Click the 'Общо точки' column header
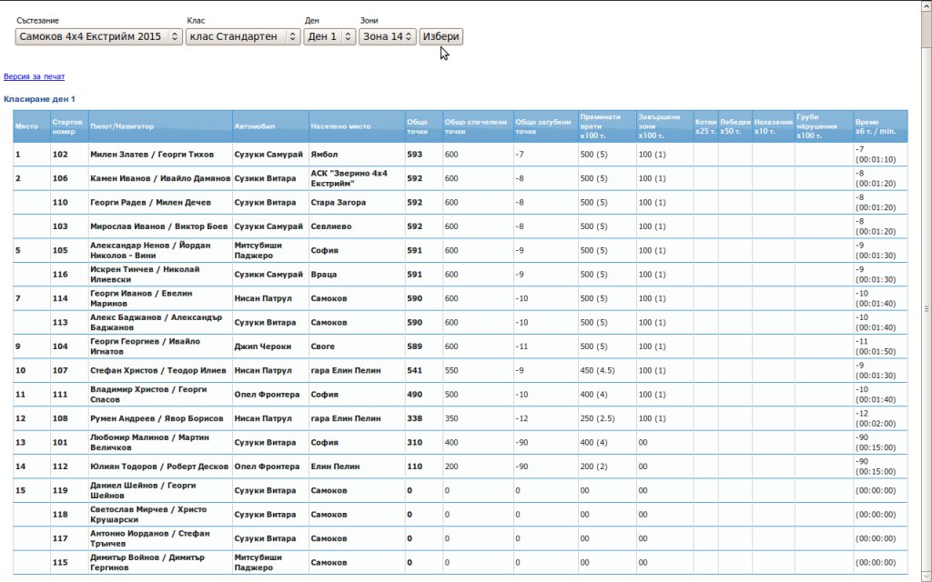 tap(418, 126)
